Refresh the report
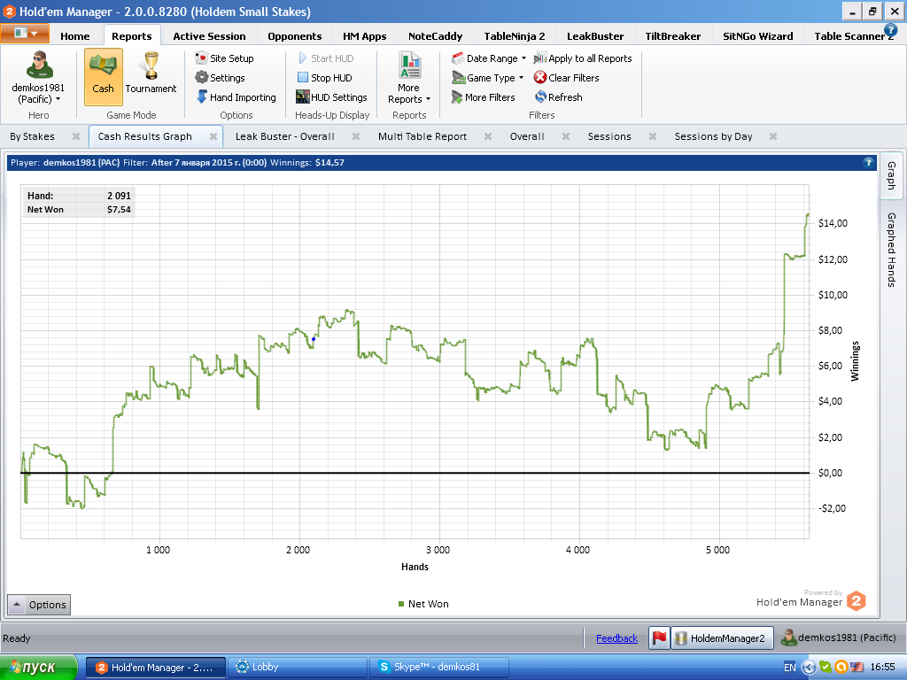Screen dimensions: 907x680 coord(558,97)
